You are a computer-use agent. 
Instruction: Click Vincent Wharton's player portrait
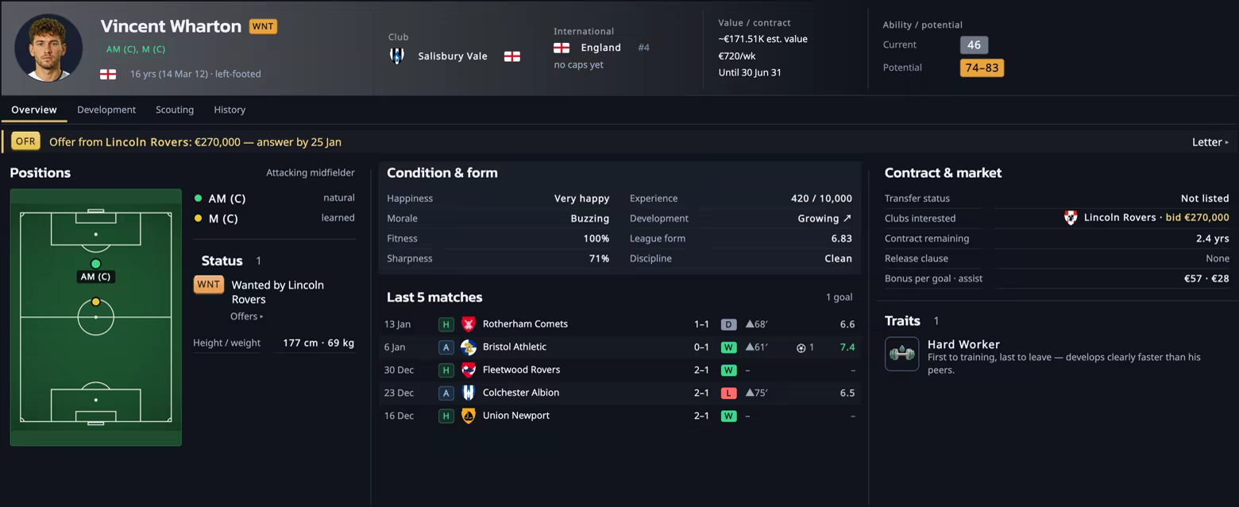(x=48, y=48)
